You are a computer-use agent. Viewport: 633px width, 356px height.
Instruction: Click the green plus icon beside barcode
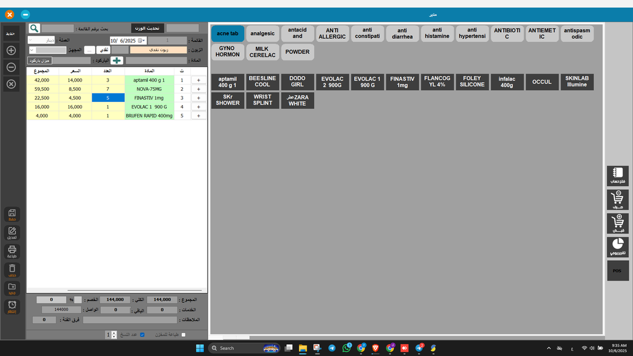tap(117, 61)
